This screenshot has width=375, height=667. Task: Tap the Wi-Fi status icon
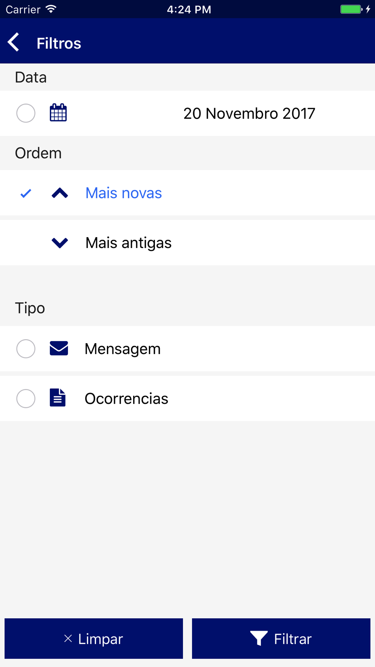pos(51,9)
